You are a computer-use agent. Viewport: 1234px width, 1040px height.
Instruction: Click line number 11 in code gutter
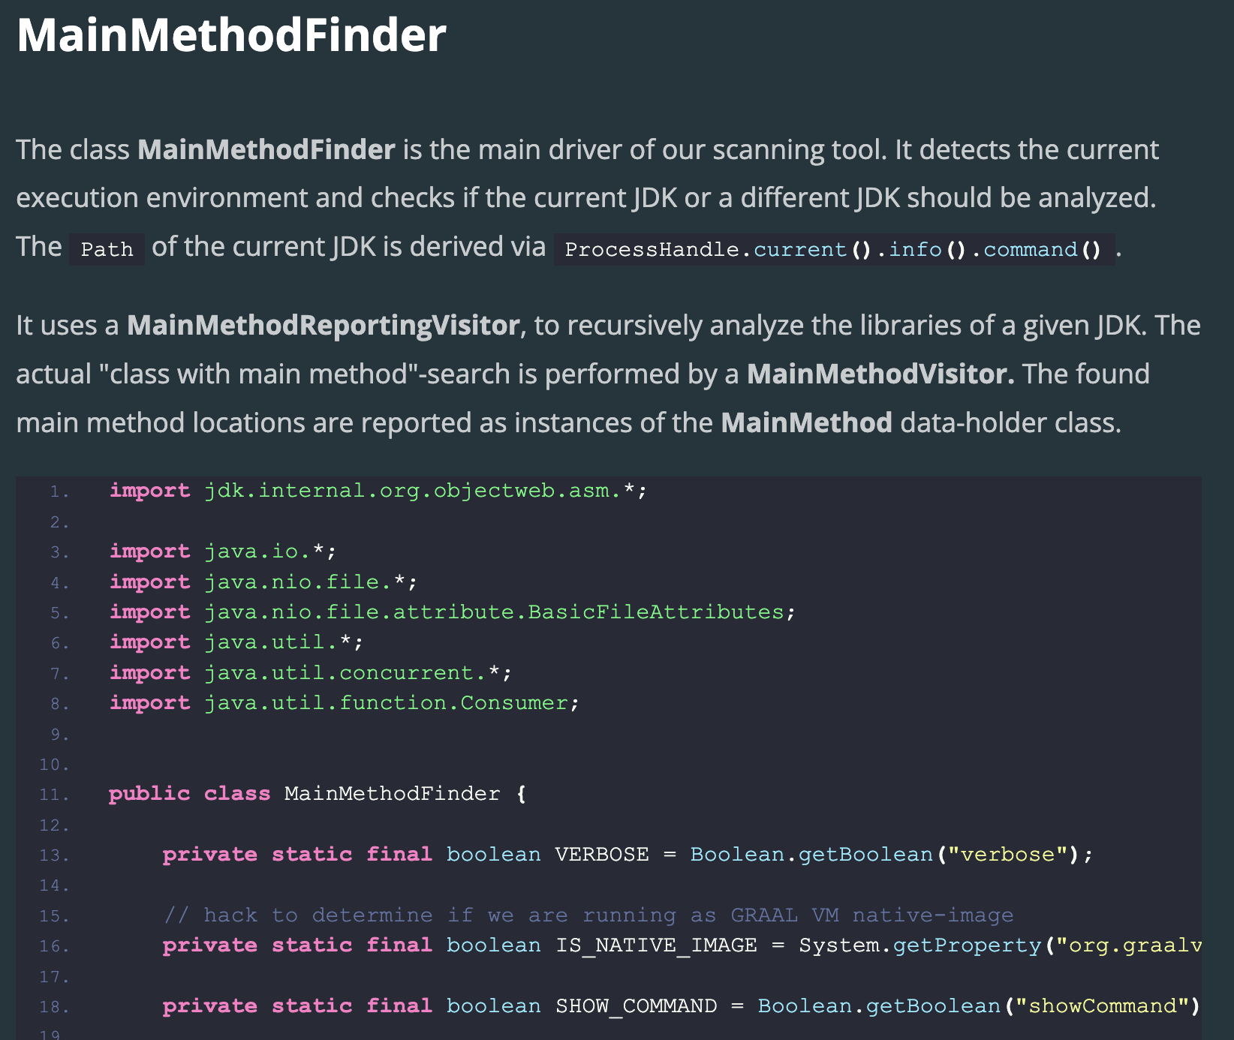pyautogui.click(x=54, y=795)
